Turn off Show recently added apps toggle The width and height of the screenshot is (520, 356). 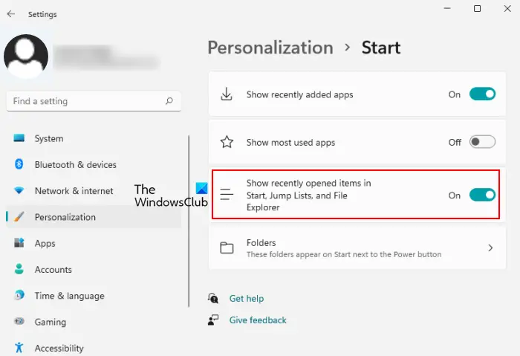[482, 94]
